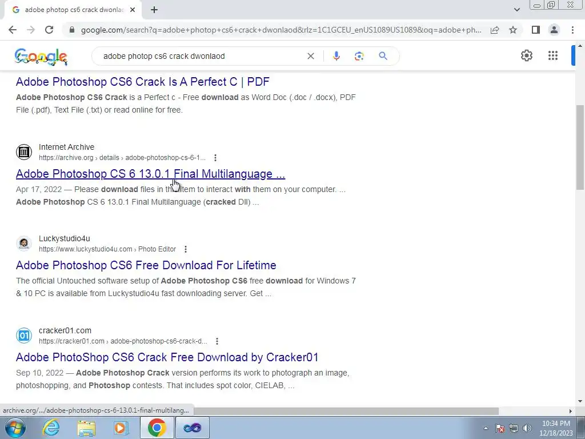
Task: Open Chrome's three-dot menu
Action: tap(572, 30)
